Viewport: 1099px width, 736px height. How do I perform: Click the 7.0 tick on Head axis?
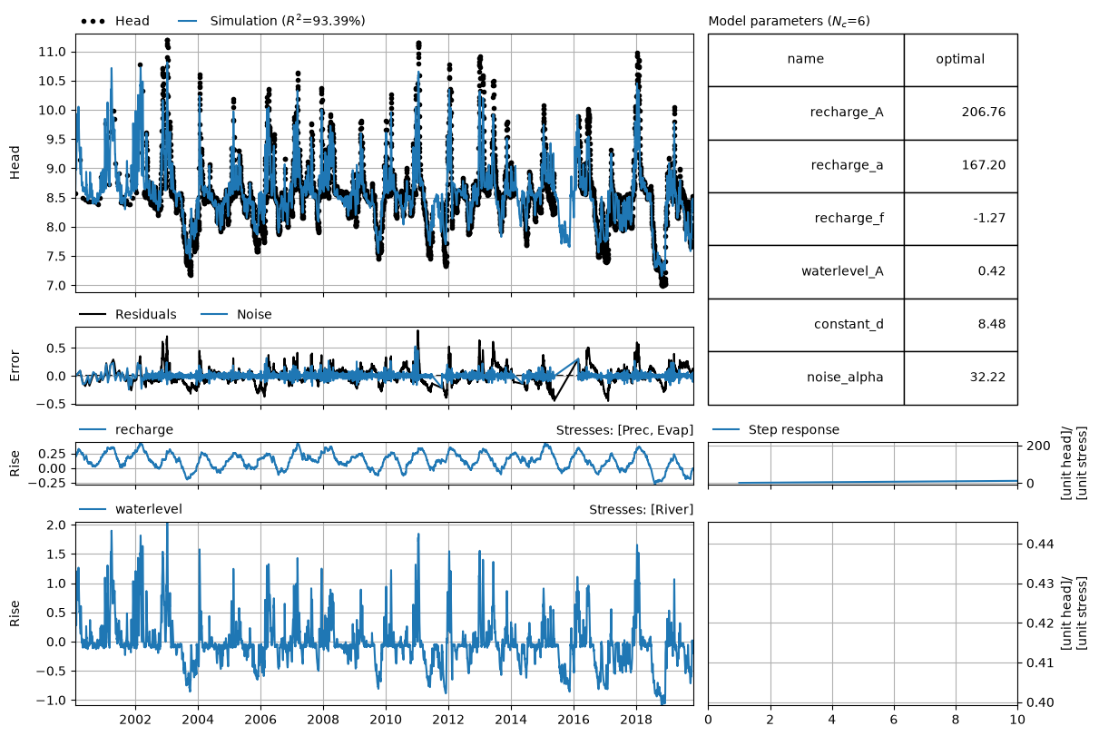pyautogui.click(x=57, y=285)
